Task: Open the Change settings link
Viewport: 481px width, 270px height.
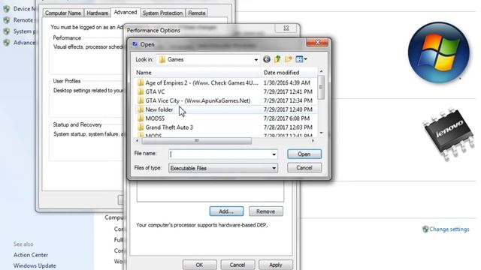Action: 449,229
